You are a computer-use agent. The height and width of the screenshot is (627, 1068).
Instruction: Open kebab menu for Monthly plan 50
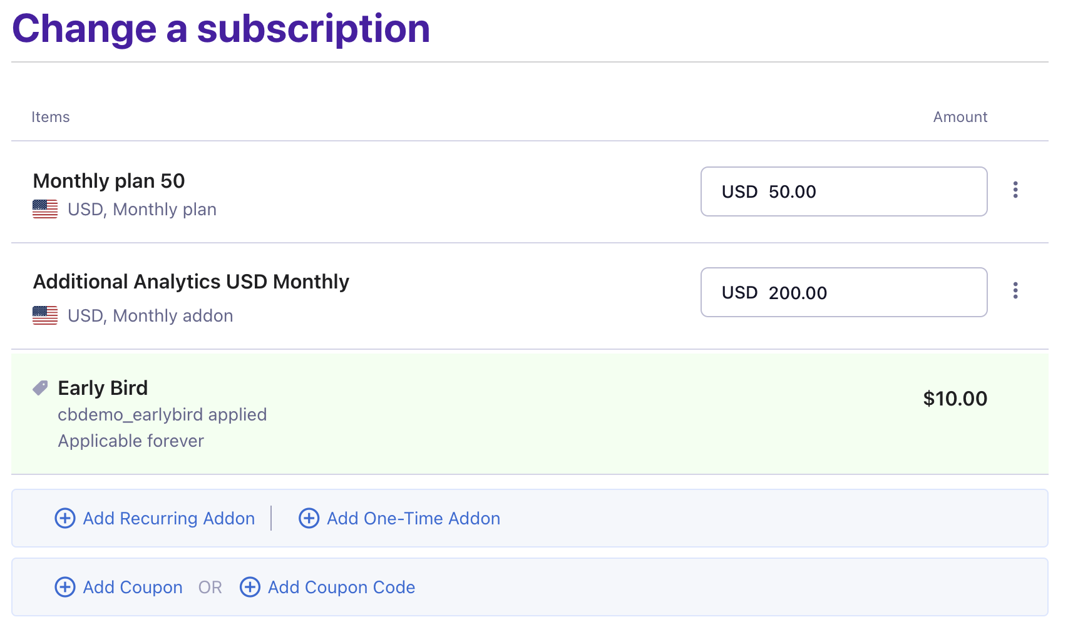pos(1015,190)
